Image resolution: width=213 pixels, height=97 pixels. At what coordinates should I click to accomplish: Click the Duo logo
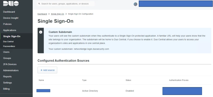click(x=11, y=3)
